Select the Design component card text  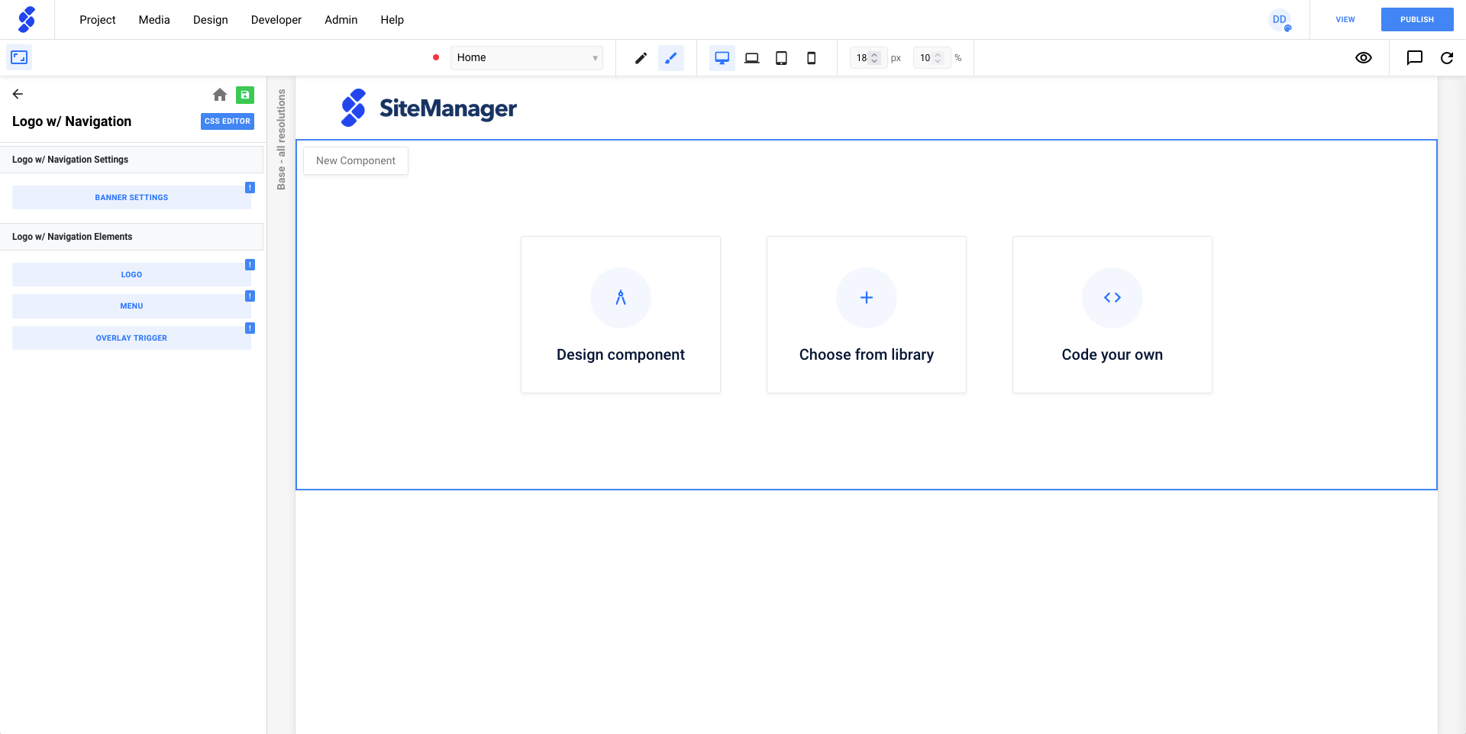click(621, 355)
